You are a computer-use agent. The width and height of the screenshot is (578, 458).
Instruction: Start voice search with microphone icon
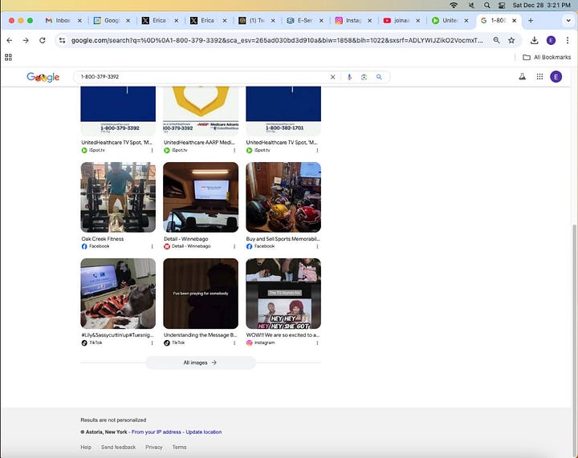[349, 77]
